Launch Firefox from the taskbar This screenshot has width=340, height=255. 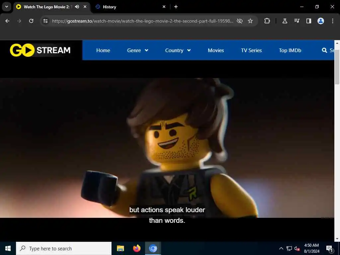[136, 248]
